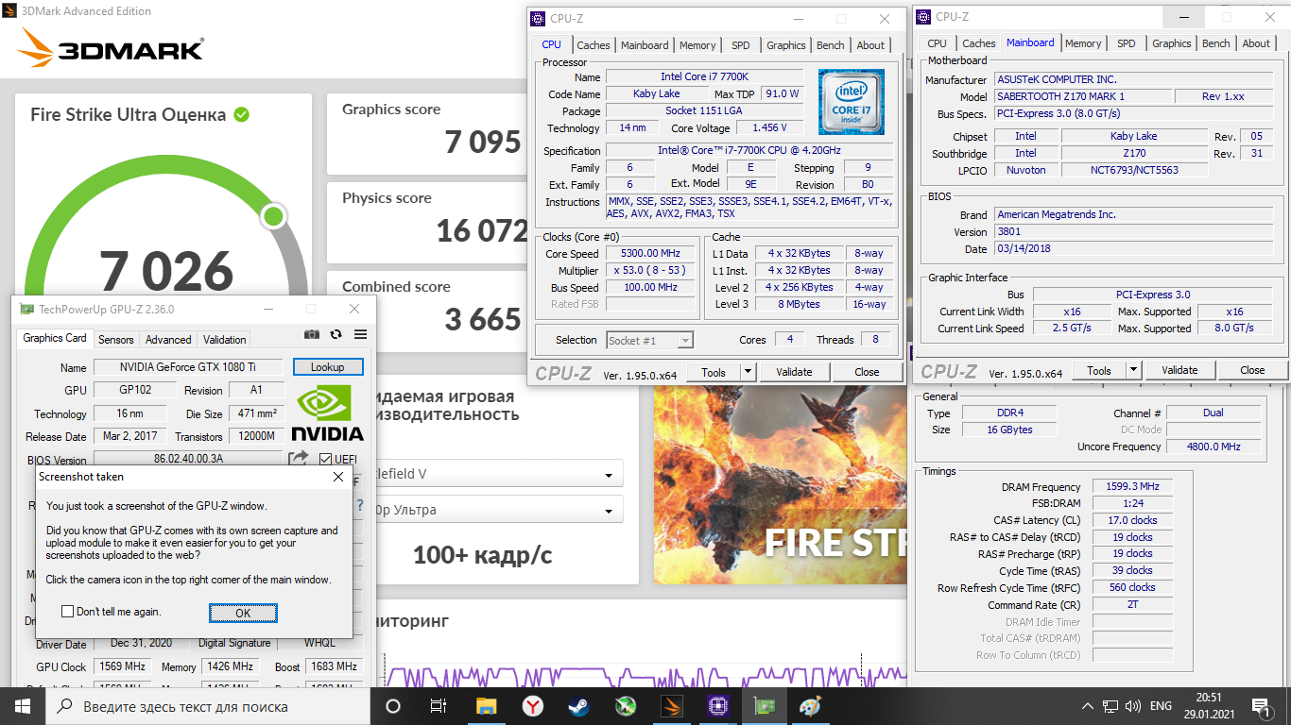Toggle the UEFI checkbox in GPU-Z
The image size is (1291, 725).
pyautogui.click(x=326, y=460)
